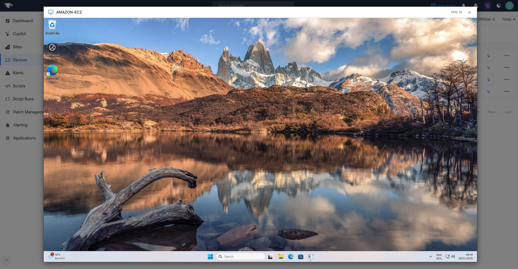Open Scripts in the sidebar
Viewport: 518px width, 269px height.
tap(19, 86)
